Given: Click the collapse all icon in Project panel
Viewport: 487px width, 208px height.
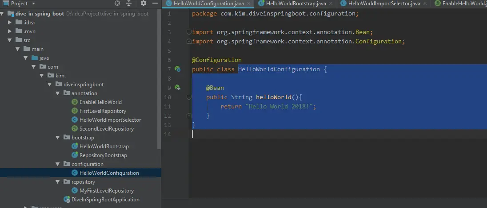Looking at the screenshot, I should [x=129, y=4].
